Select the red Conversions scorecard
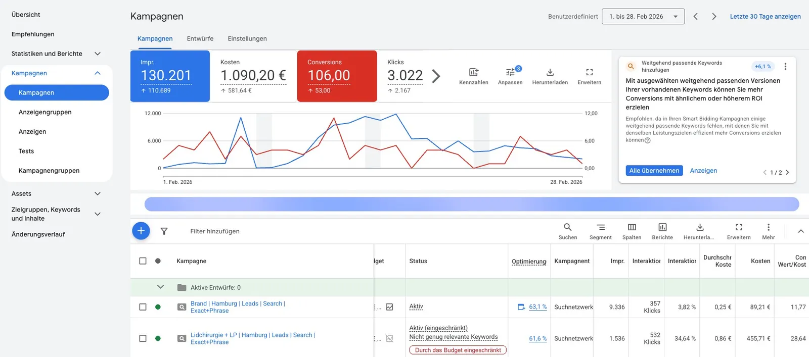The image size is (809, 357). pos(337,76)
